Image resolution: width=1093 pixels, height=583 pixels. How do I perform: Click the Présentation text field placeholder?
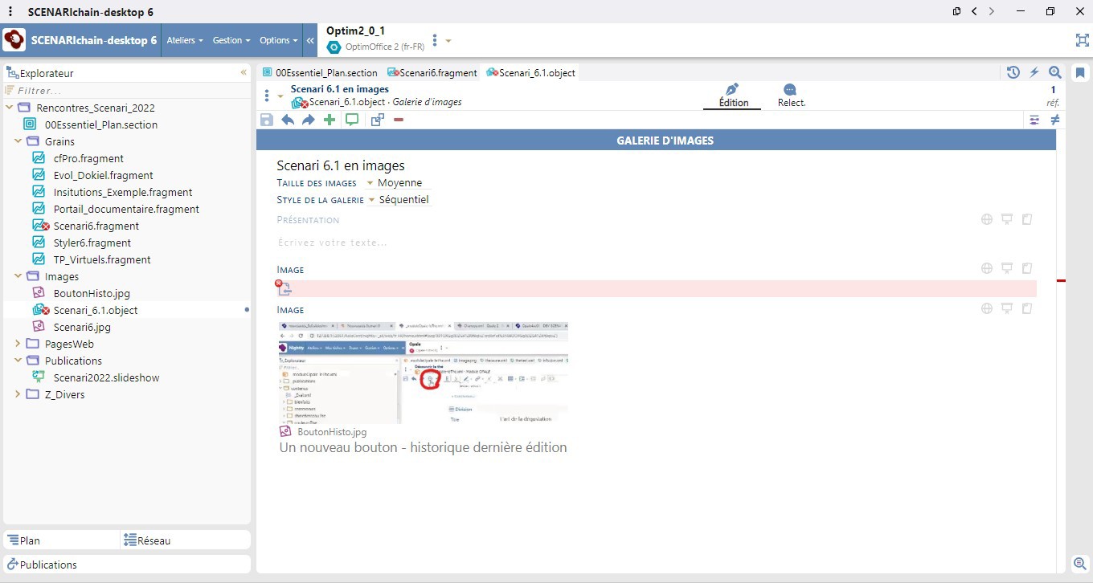(333, 242)
